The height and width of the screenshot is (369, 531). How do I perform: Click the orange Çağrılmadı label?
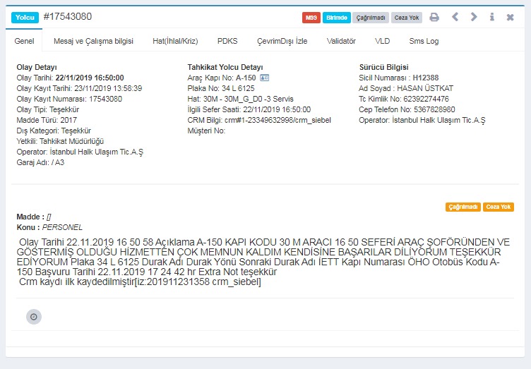pos(463,207)
